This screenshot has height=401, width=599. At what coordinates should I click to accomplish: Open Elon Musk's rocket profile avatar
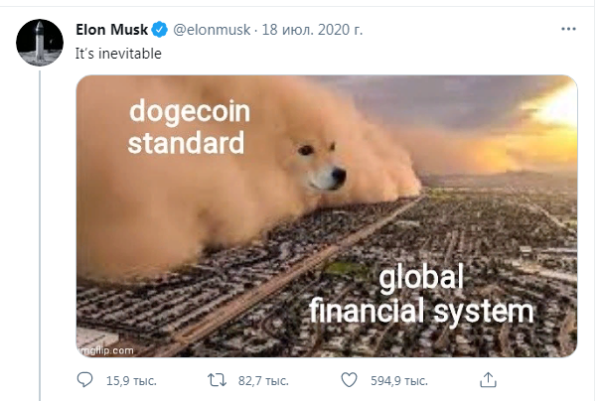click(40, 43)
